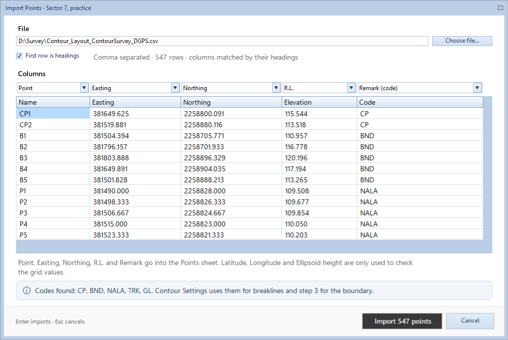The image size is (508, 340).
Task: Click the Name column header
Action: pos(53,102)
